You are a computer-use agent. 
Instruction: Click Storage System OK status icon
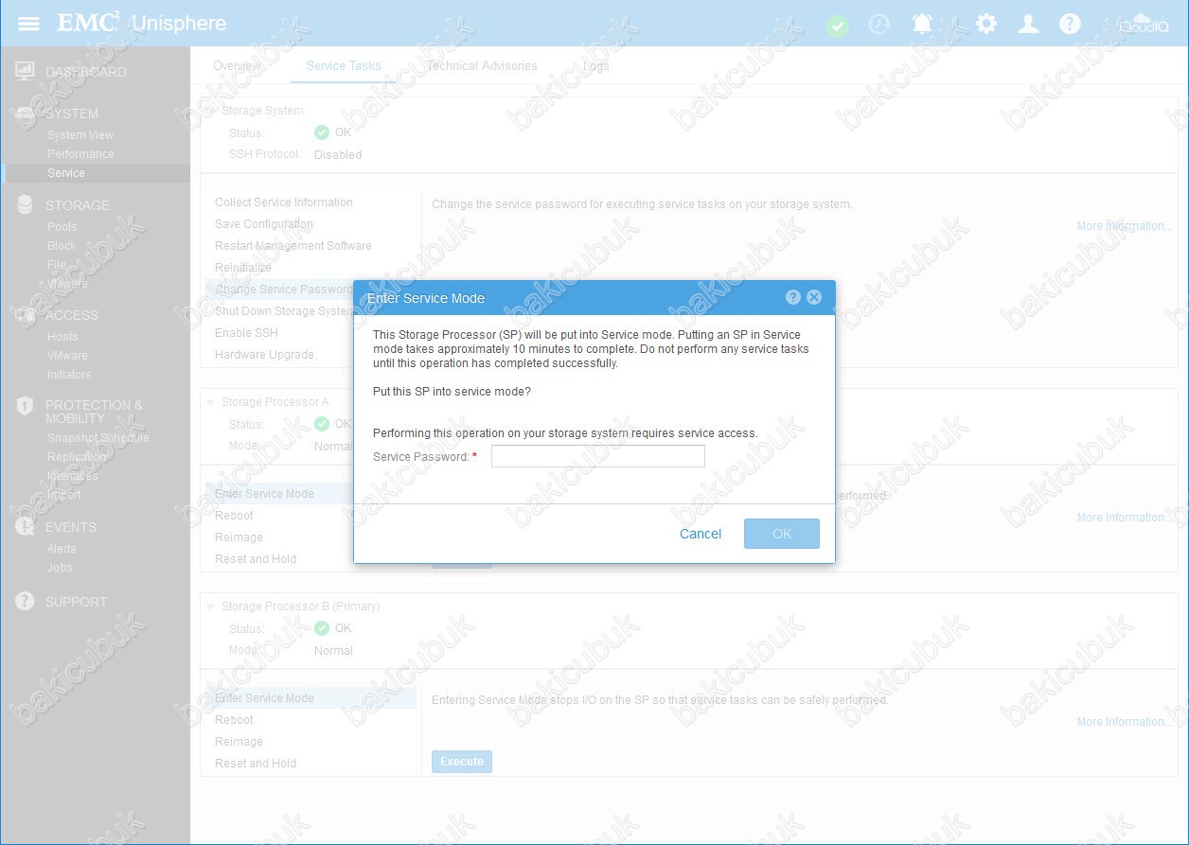pyautogui.click(x=322, y=132)
